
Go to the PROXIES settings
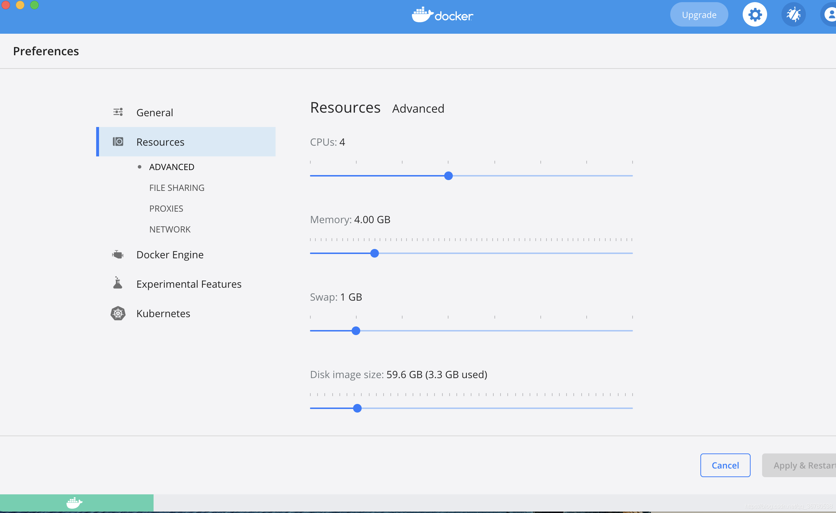pos(166,208)
